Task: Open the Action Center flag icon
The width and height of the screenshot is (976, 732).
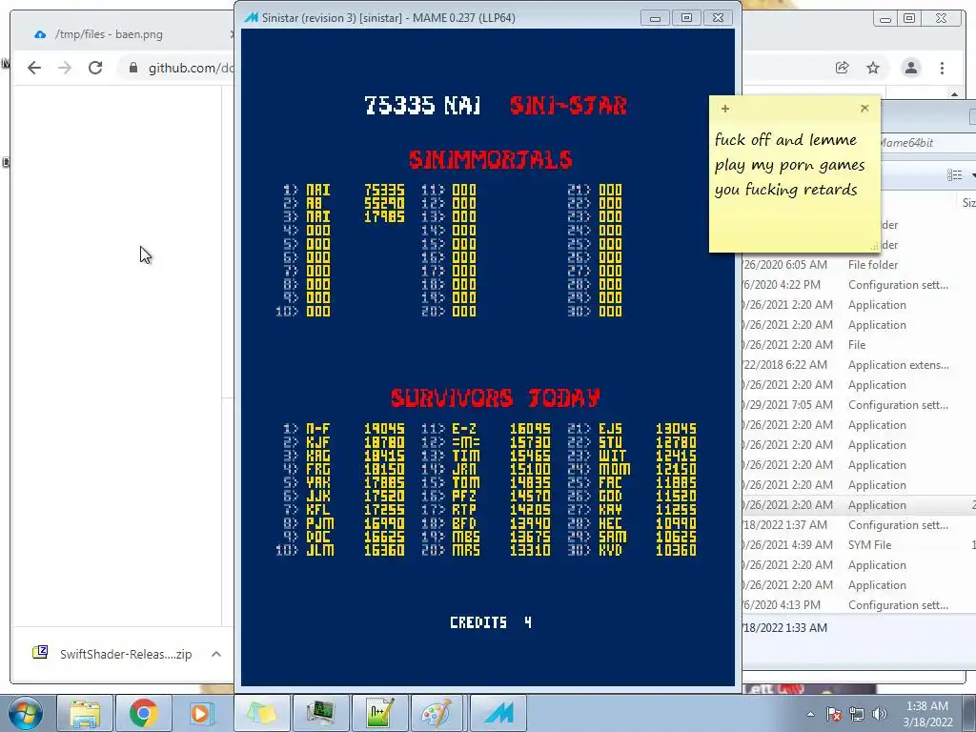Action: click(x=834, y=714)
